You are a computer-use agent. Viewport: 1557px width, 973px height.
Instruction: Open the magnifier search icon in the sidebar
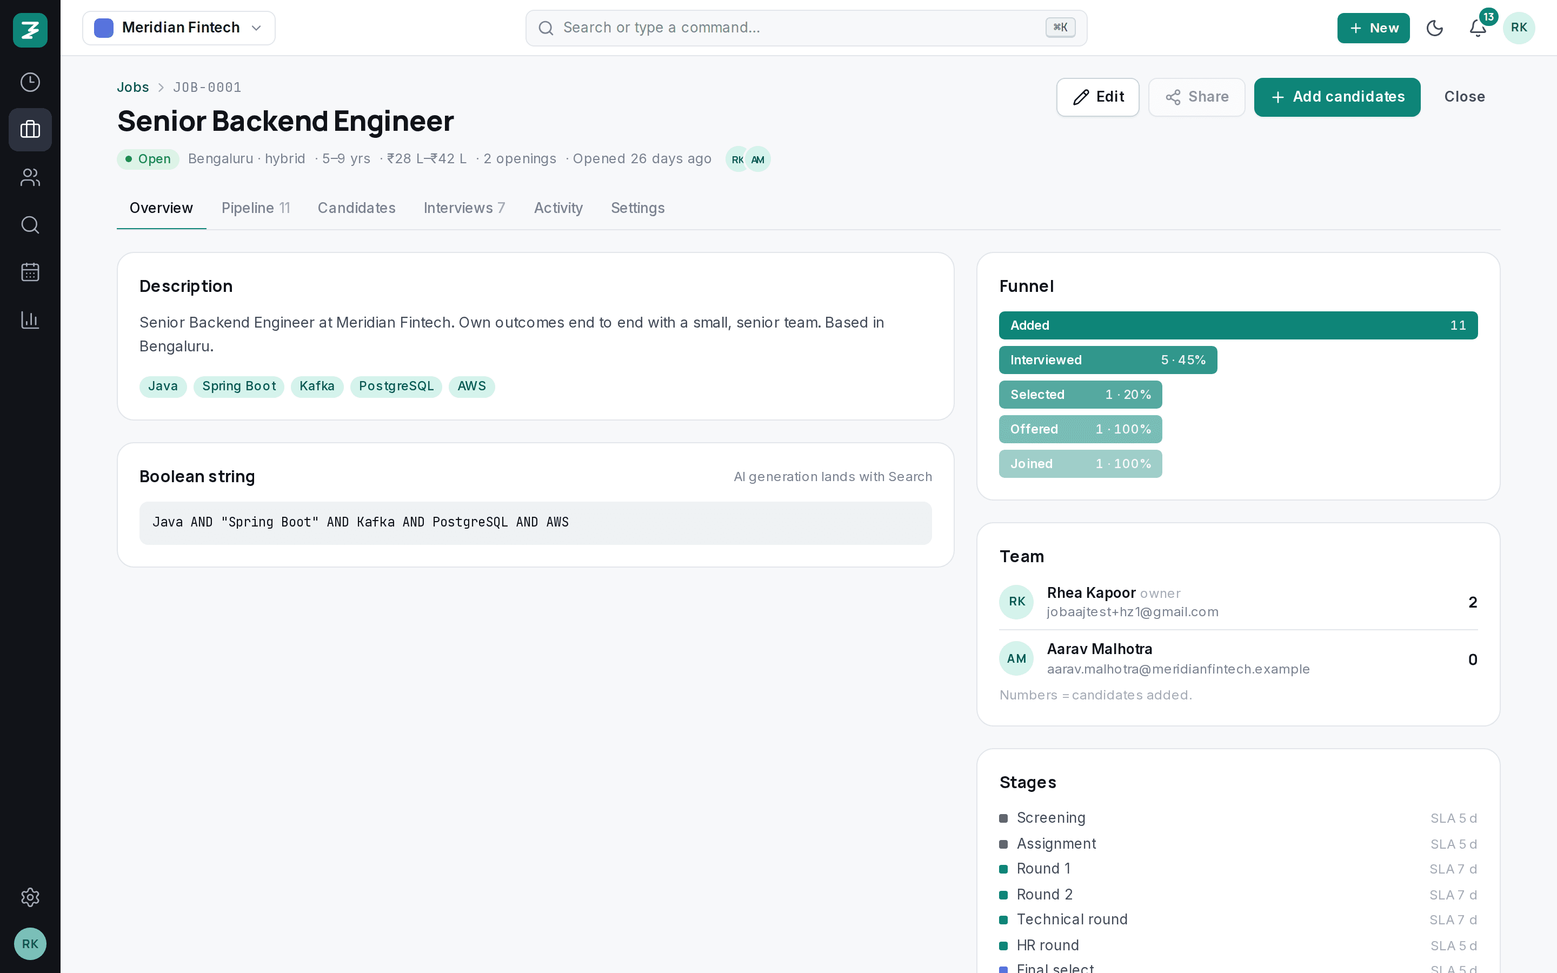[x=30, y=224]
